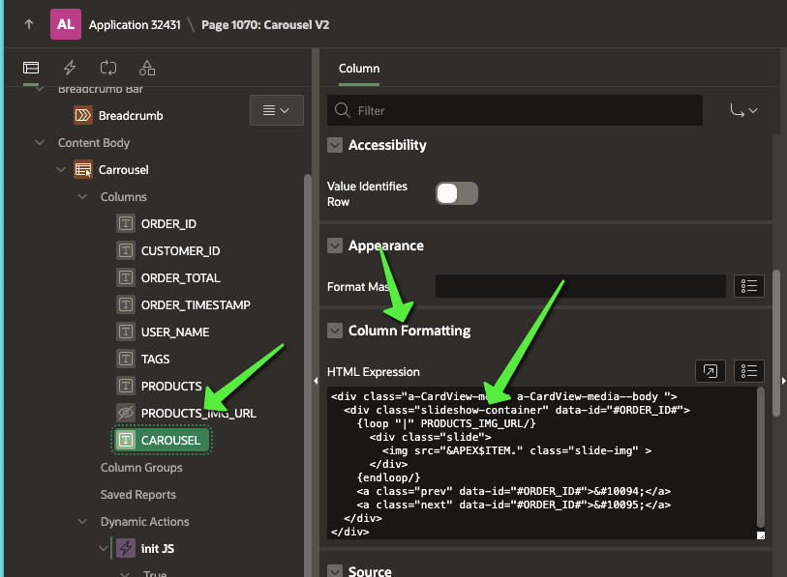The image size is (787, 577).
Task: Select the CAROUSEL column in tree
Action: [x=170, y=440]
